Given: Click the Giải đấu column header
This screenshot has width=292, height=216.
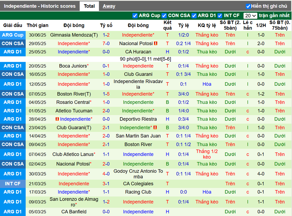Looking at the screenshot, I should pos(13,25).
